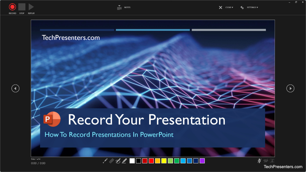
Task: Choose the bright red ink color
Action: [x=151, y=161]
